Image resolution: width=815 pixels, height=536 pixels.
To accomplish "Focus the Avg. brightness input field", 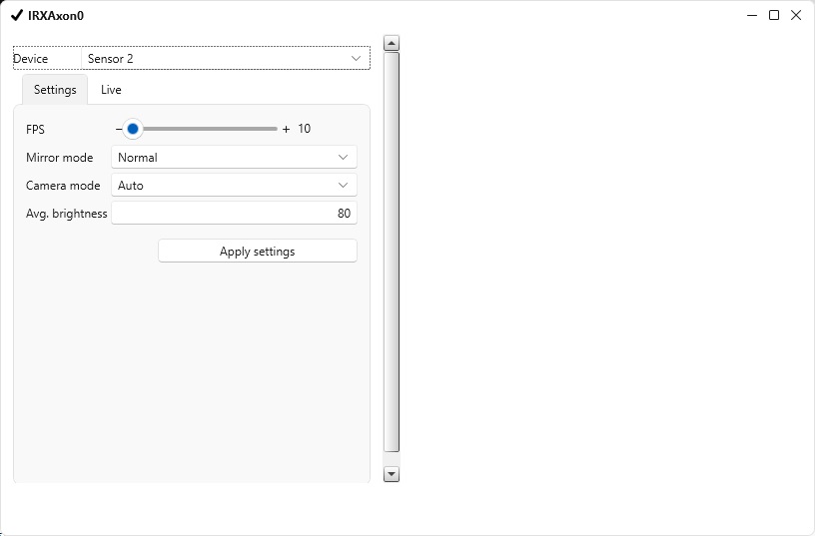I will [234, 213].
